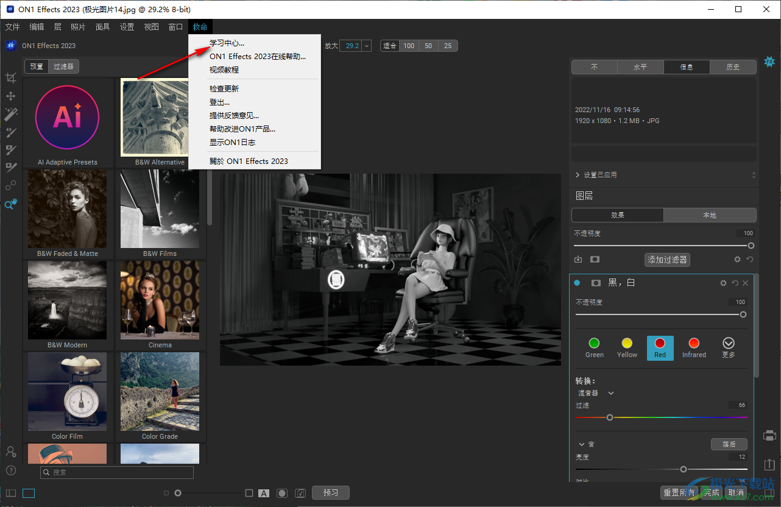
Task: Open the 面具 menu
Action: (102, 27)
